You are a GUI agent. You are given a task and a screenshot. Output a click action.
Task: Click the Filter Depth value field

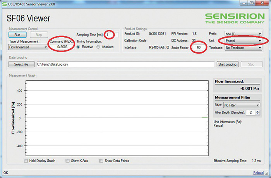tap(250, 112)
